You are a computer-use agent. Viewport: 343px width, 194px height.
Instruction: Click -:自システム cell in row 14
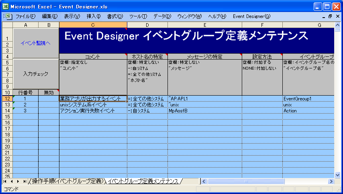pos(147,110)
